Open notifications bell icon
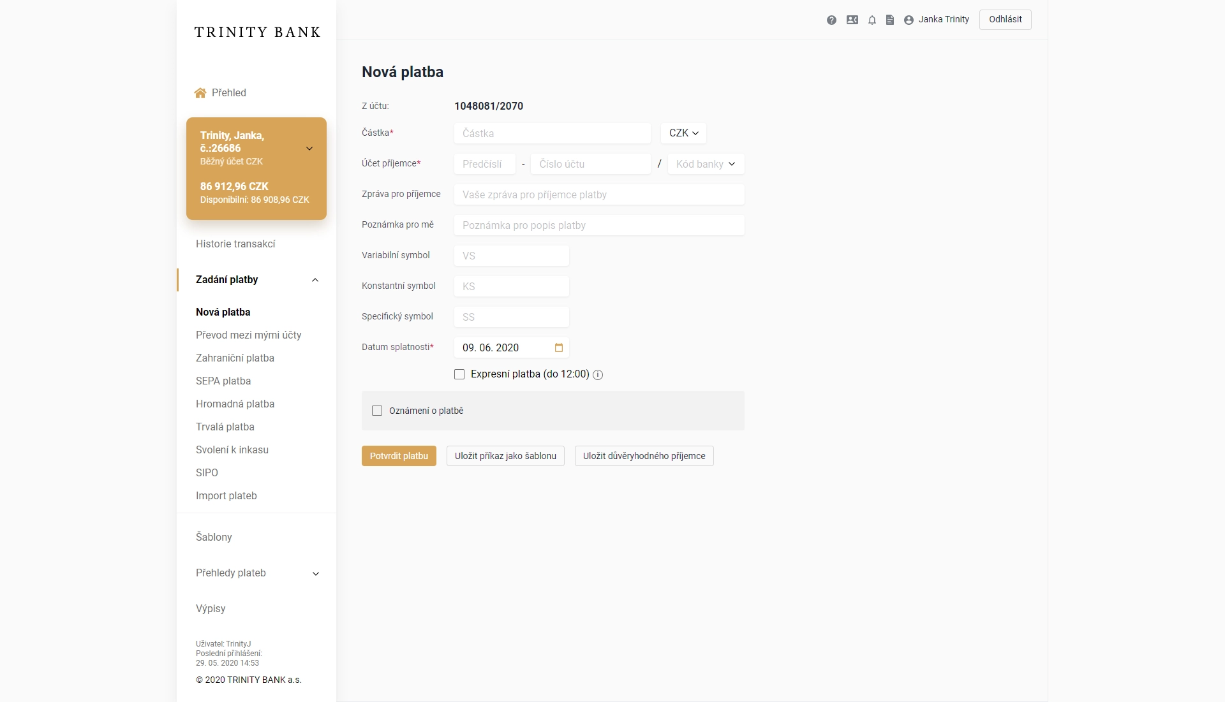The width and height of the screenshot is (1225, 702). point(872,20)
